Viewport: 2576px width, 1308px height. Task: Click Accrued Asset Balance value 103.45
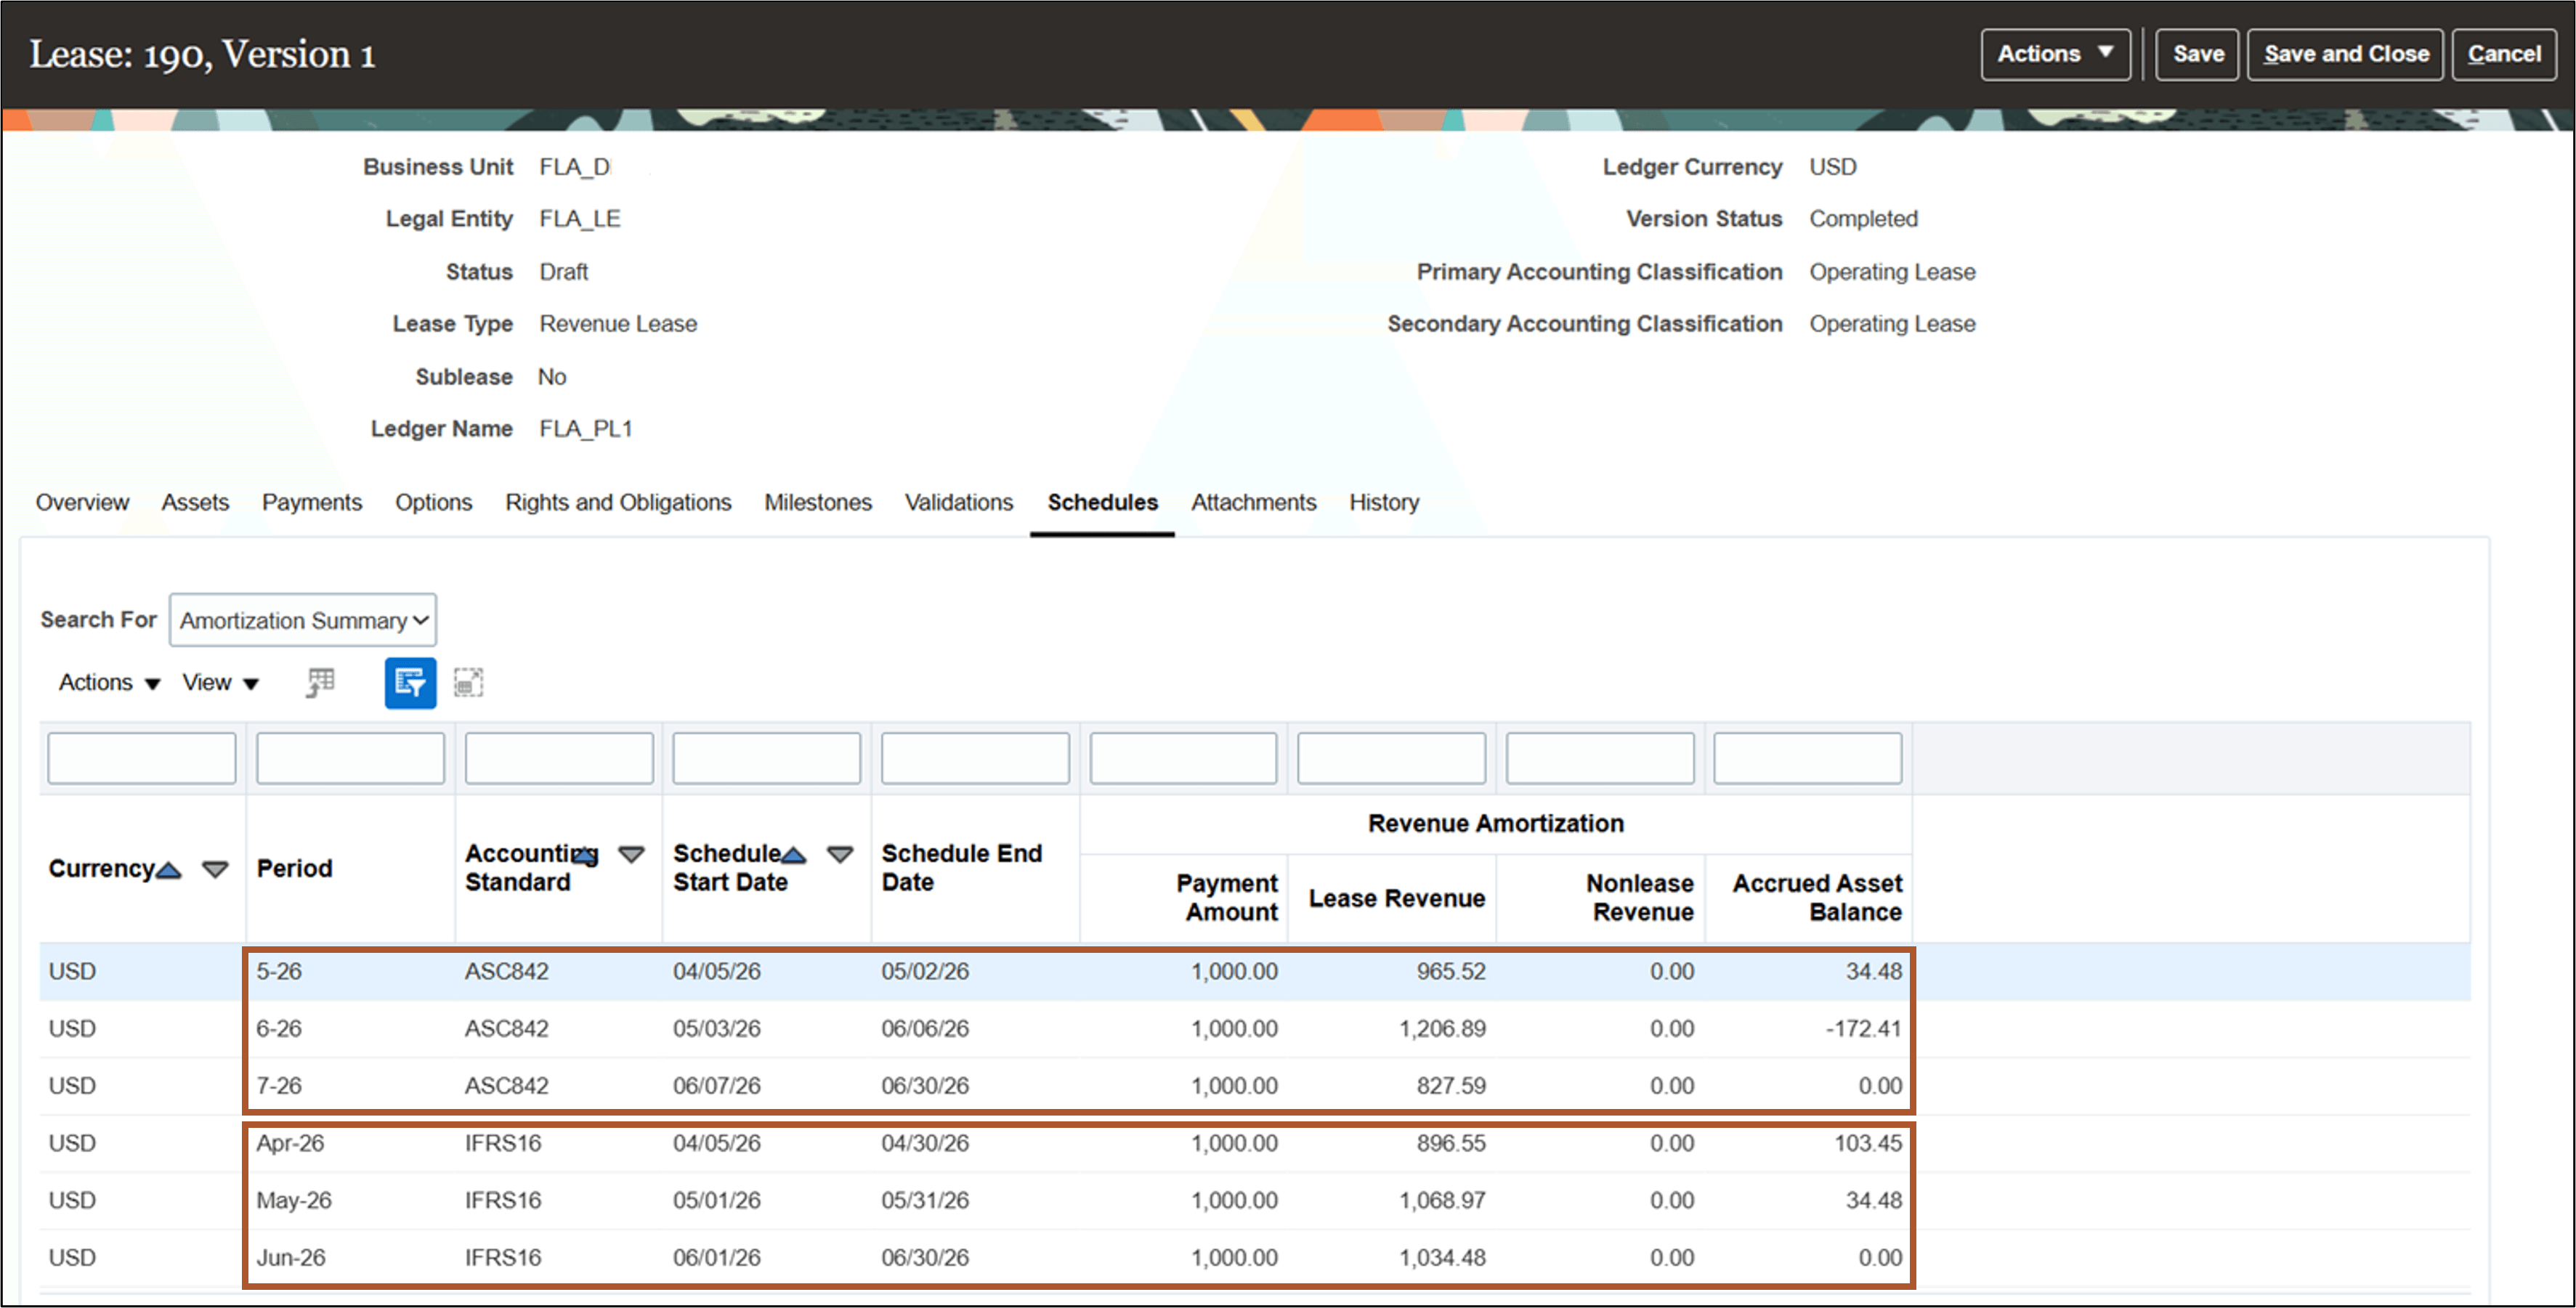point(1867,1143)
